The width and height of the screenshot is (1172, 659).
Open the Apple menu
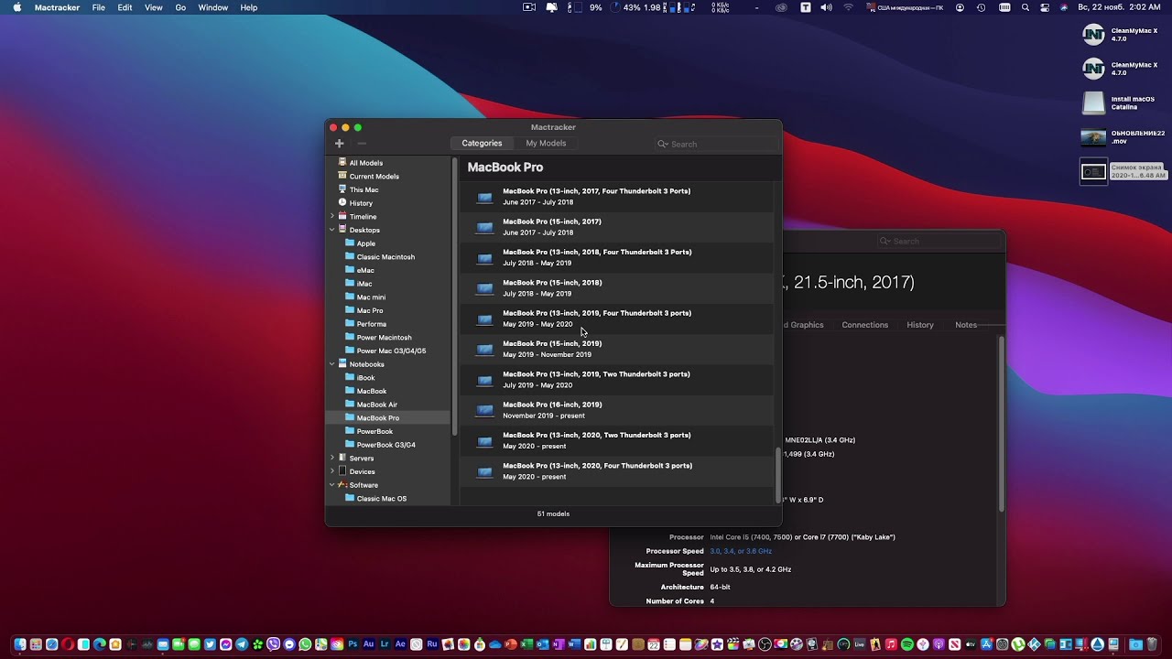point(16,7)
